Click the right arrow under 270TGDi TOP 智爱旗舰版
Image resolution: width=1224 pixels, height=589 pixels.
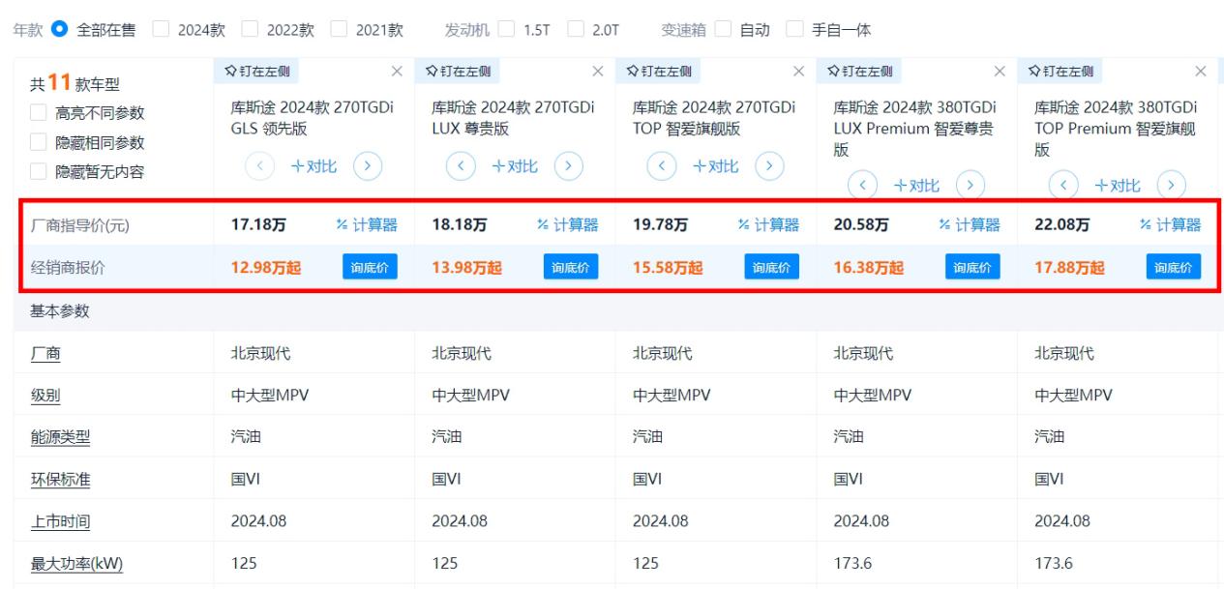(768, 165)
